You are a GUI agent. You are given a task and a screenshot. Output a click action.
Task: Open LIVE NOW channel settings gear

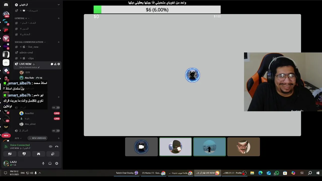[59, 64]
